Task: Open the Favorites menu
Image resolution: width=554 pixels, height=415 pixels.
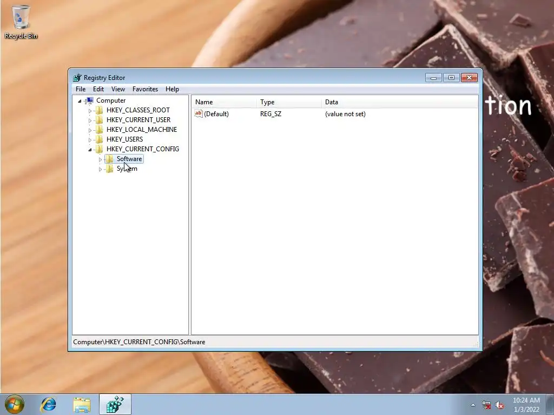Action: 145,89
